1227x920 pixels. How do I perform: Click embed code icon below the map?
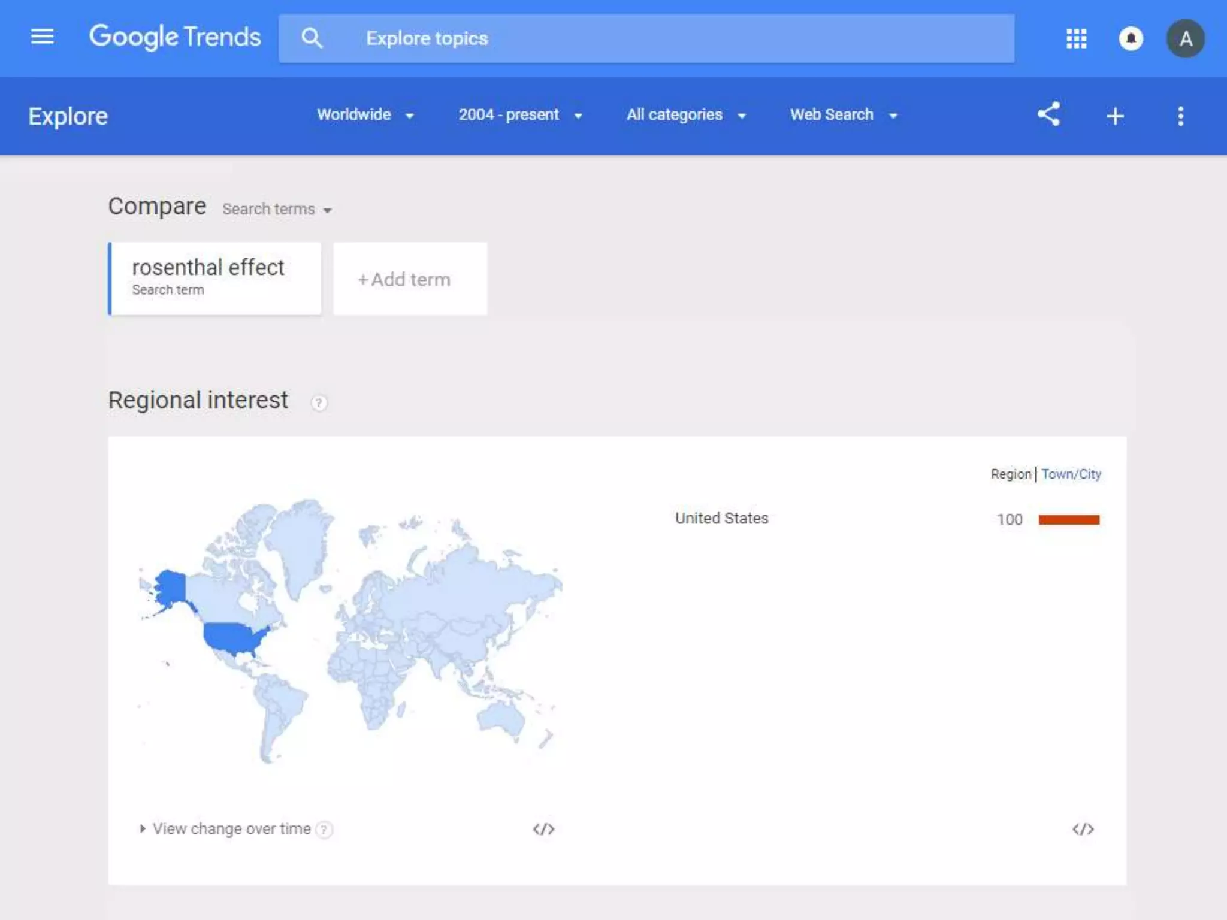(543, 829)
